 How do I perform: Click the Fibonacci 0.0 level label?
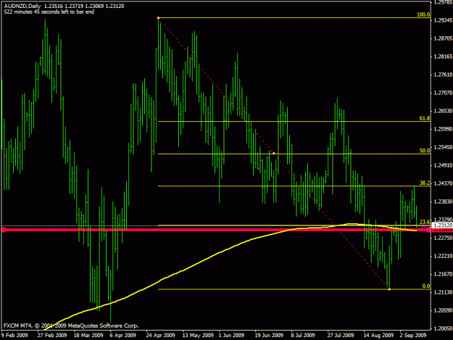426,286
